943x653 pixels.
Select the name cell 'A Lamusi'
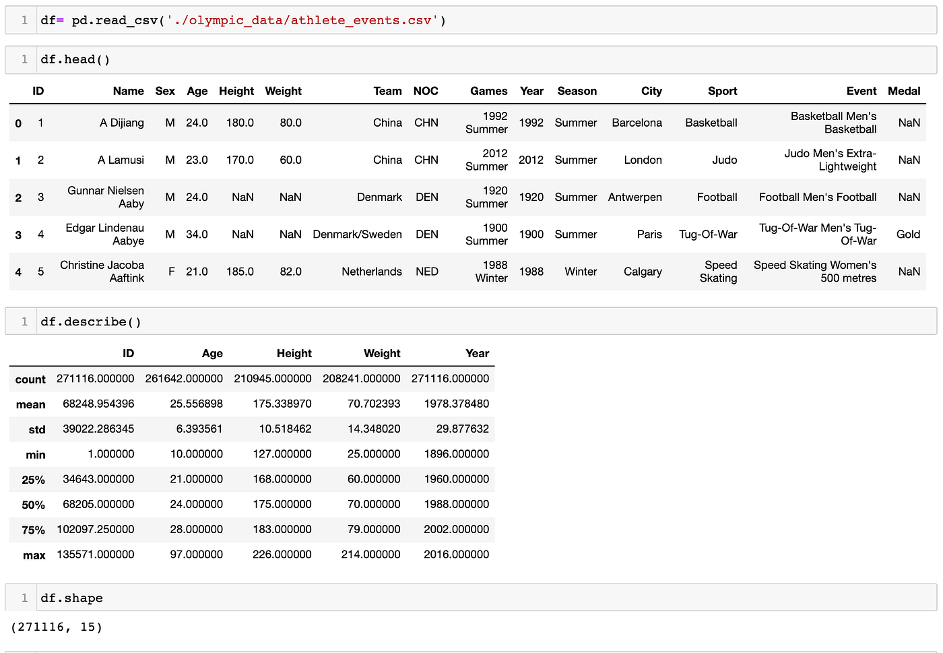(121, 160)
